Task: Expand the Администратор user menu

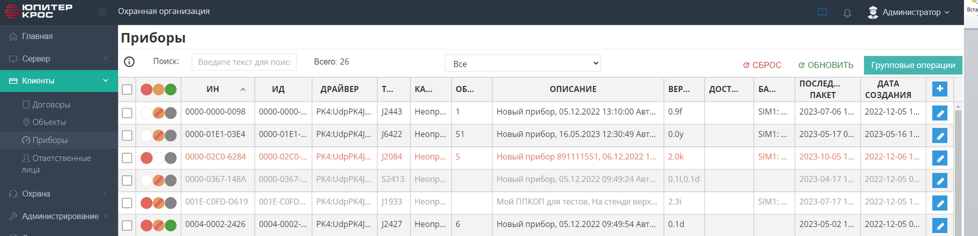Action: (x=908, y=12)
